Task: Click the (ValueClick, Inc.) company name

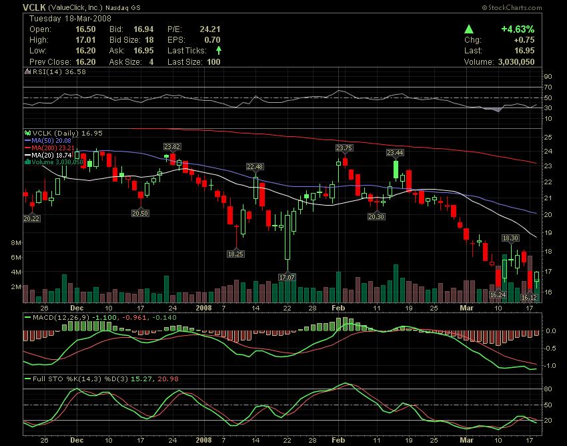Action: click(x=75, y=7)
